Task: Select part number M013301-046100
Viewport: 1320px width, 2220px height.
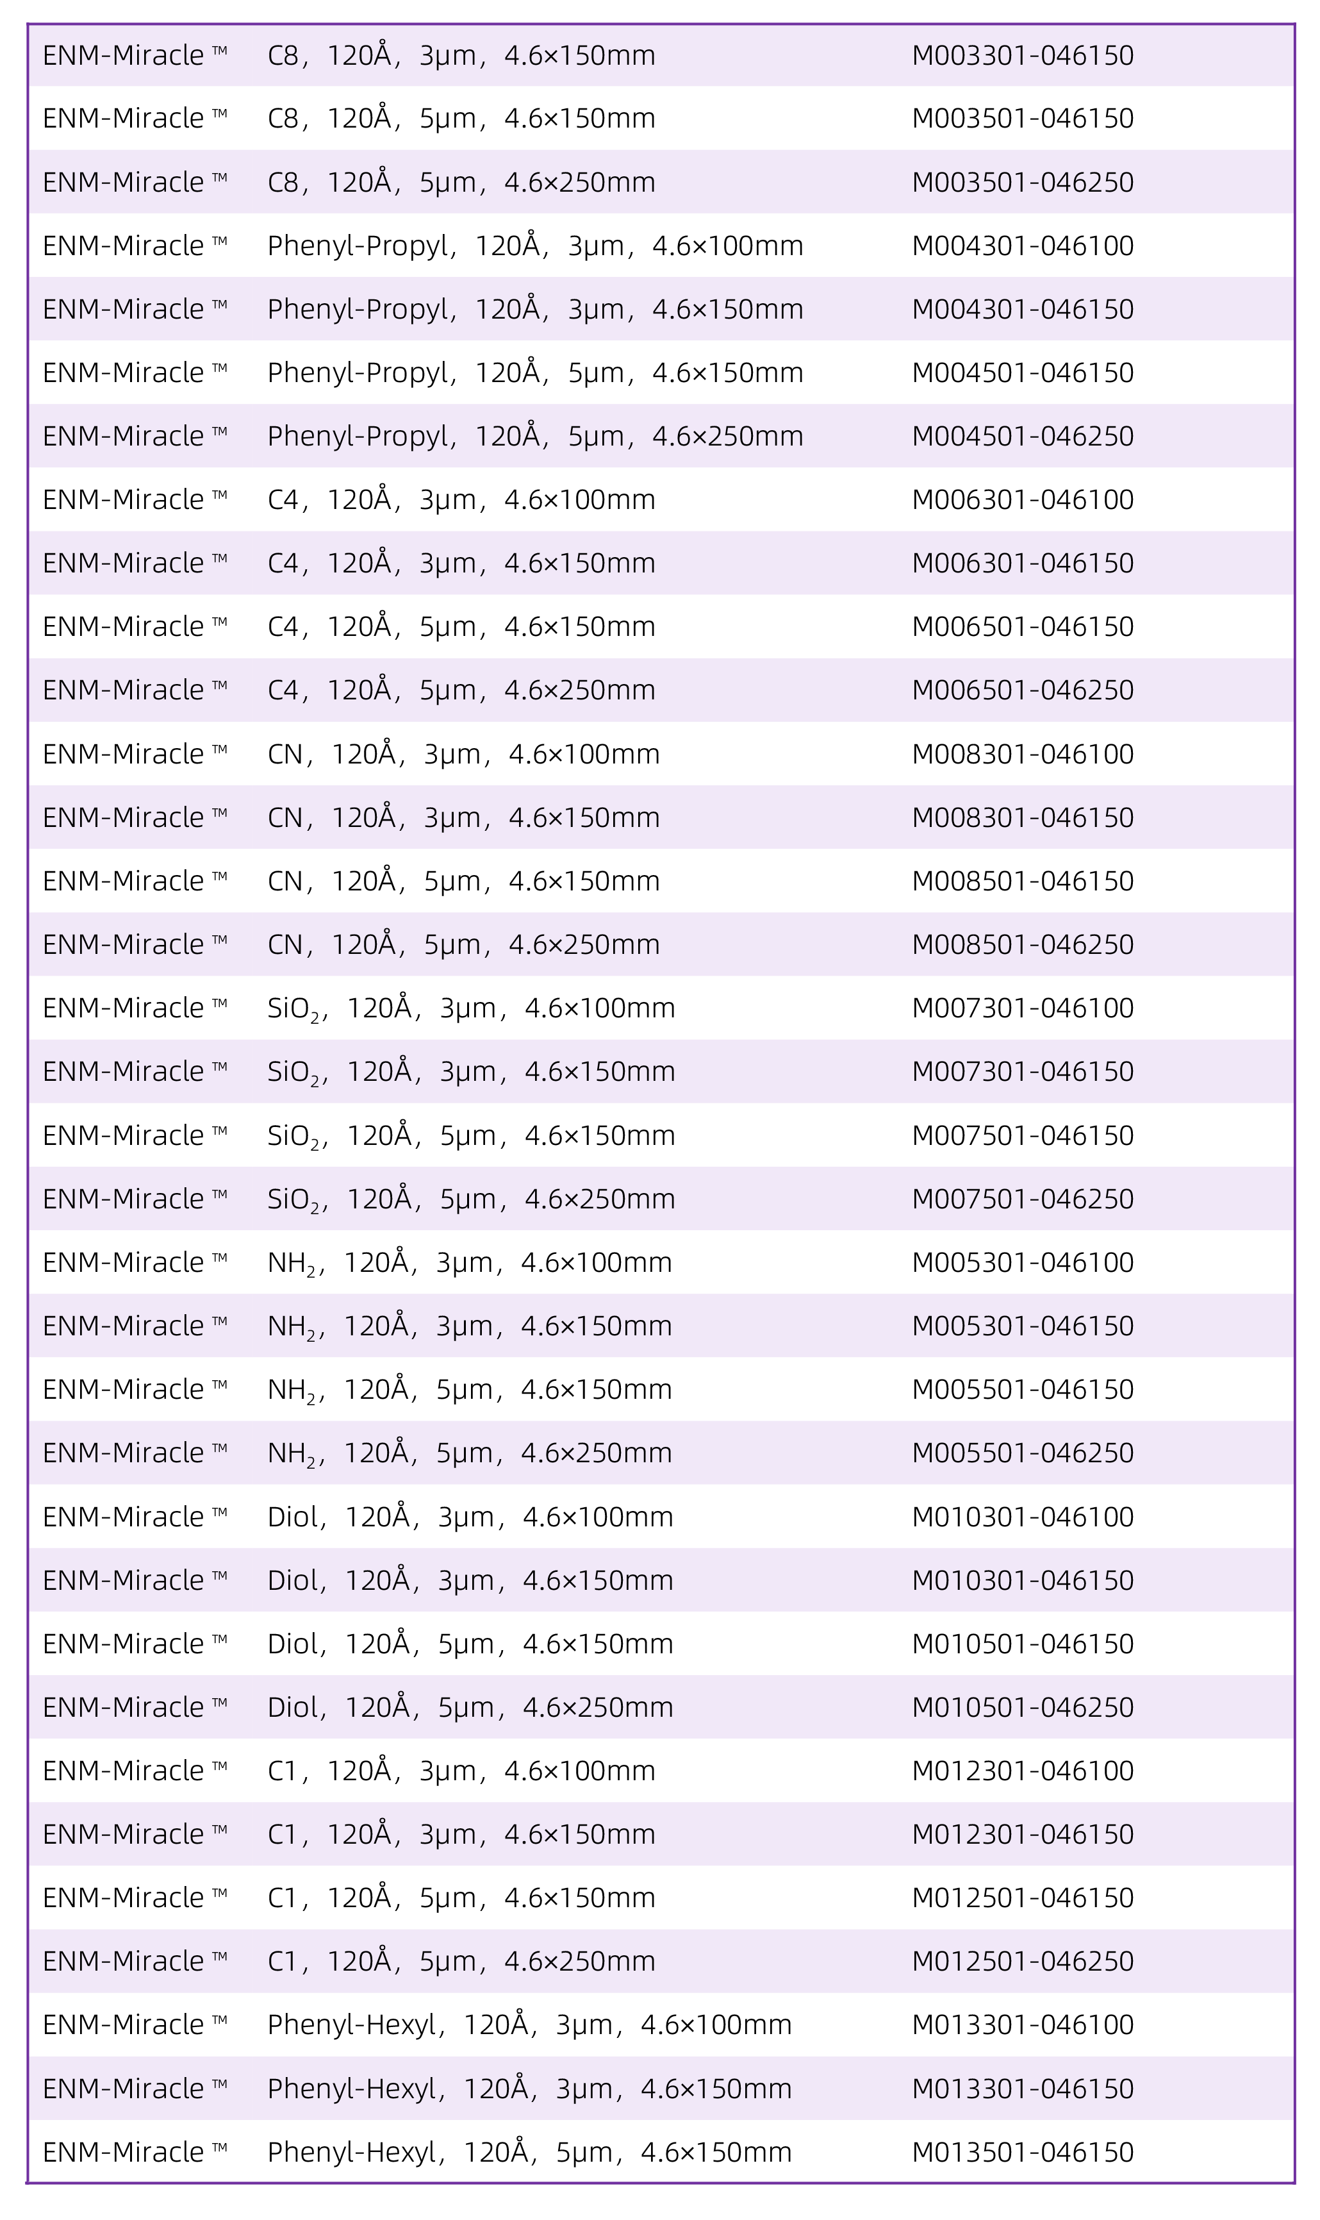Action: pyautogui.click(x=1022, y=2024)
